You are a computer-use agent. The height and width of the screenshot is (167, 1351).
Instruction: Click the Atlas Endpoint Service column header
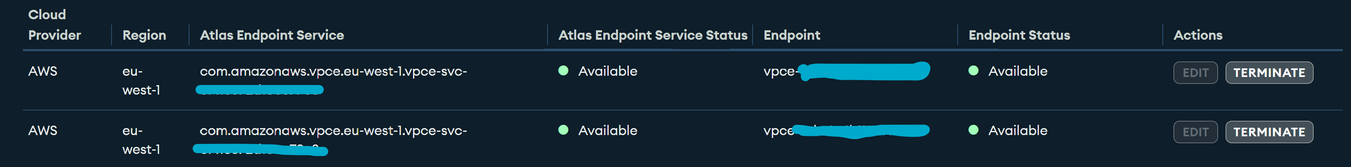tap(272, 35)
